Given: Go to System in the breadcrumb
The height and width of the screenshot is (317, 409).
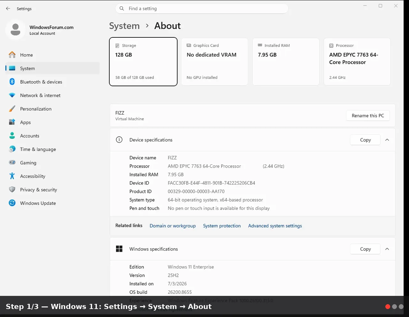Looking at the screenshot, I should point(124,26).
